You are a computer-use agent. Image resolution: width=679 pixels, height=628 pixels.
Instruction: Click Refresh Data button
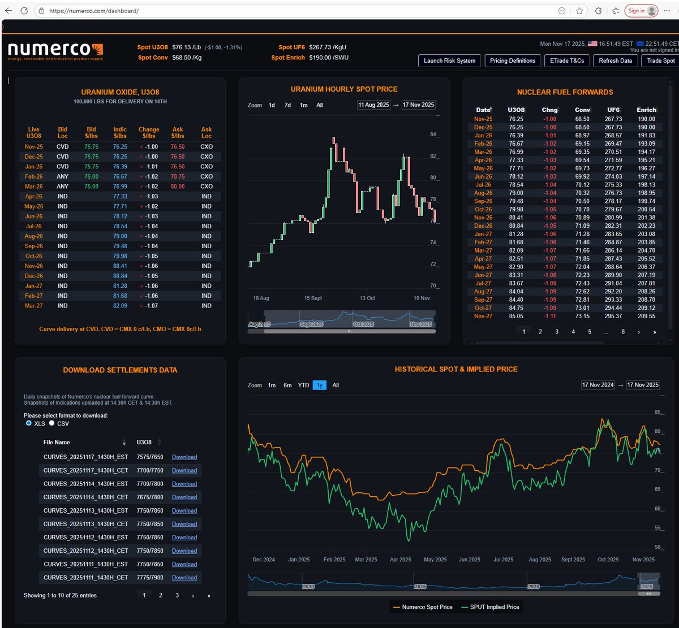coord(615,60)
